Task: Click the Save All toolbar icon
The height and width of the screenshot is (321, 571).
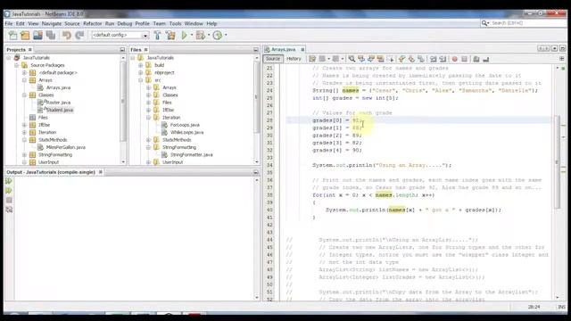Action: 51,36
